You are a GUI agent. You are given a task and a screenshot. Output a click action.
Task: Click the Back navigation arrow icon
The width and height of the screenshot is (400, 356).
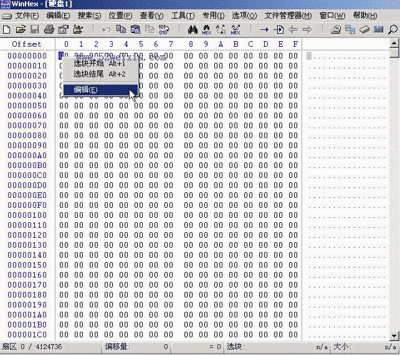pyautogui.click(x=293, y=29)
